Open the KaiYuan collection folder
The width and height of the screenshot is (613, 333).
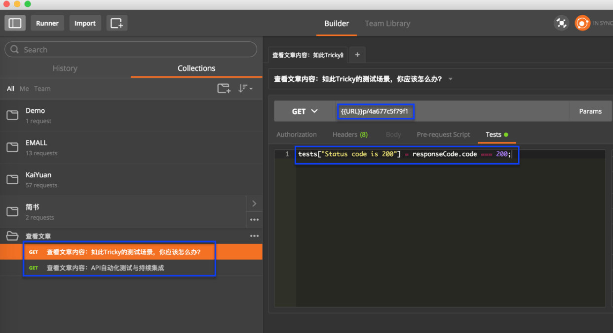(x=131, y=179)
